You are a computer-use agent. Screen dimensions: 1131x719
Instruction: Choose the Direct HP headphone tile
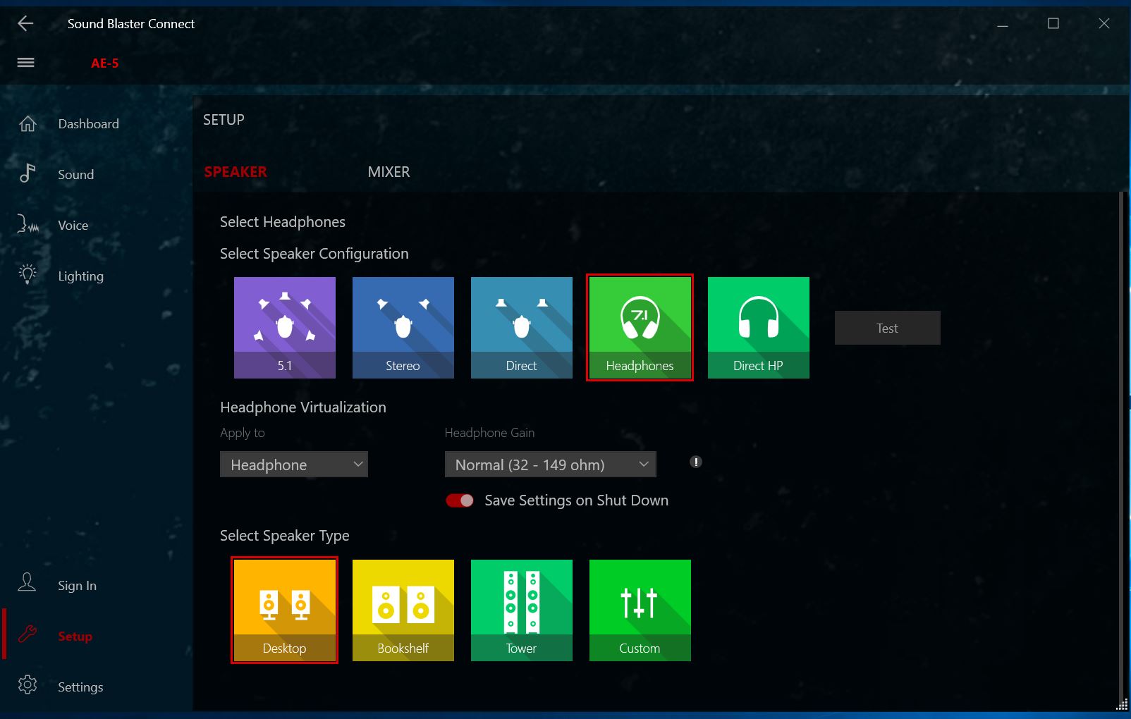[x=759, y=328]
